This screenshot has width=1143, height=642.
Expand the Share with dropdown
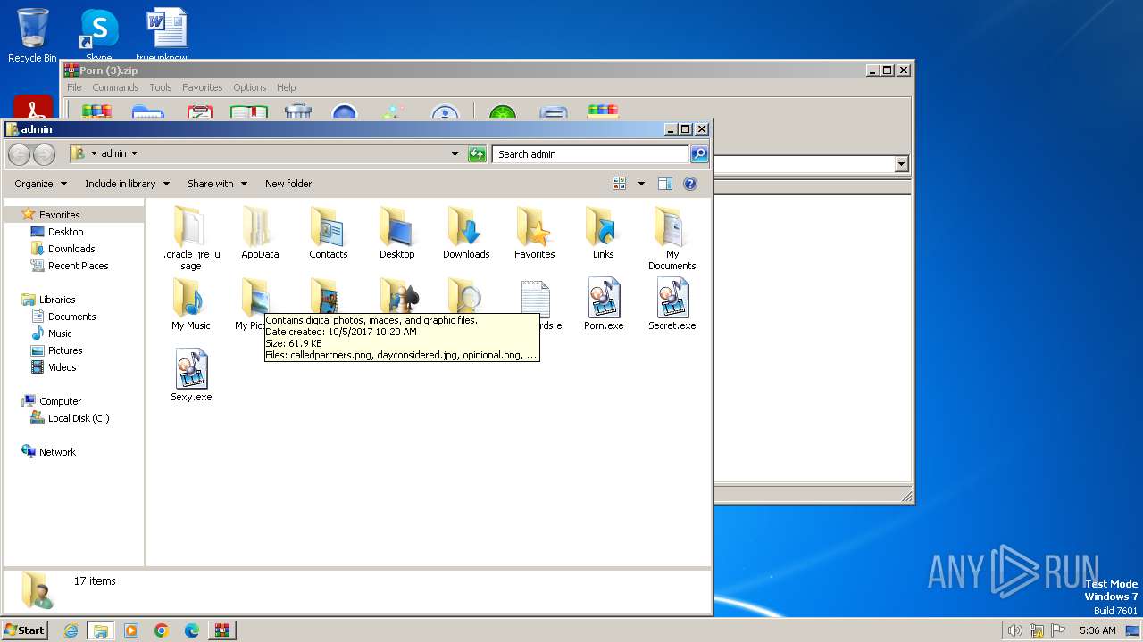[x=216, y=184]
